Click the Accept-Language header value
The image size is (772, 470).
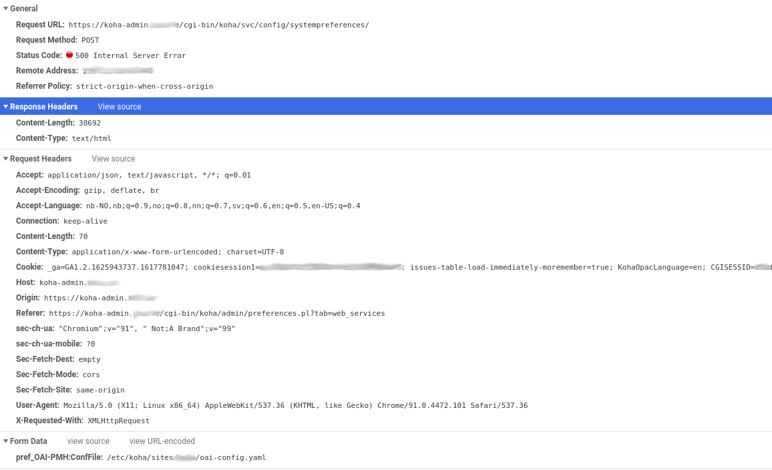click(223, 206)
